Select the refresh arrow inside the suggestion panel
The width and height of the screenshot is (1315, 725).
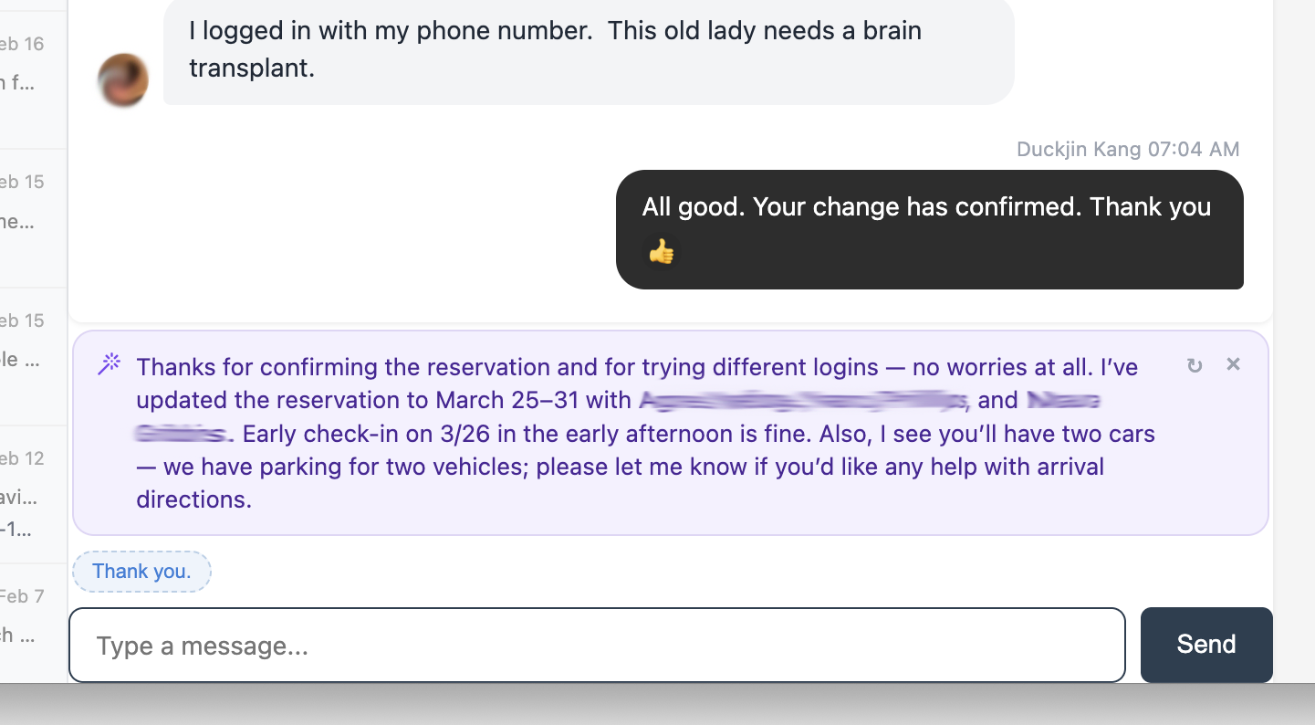point(1195,364)
